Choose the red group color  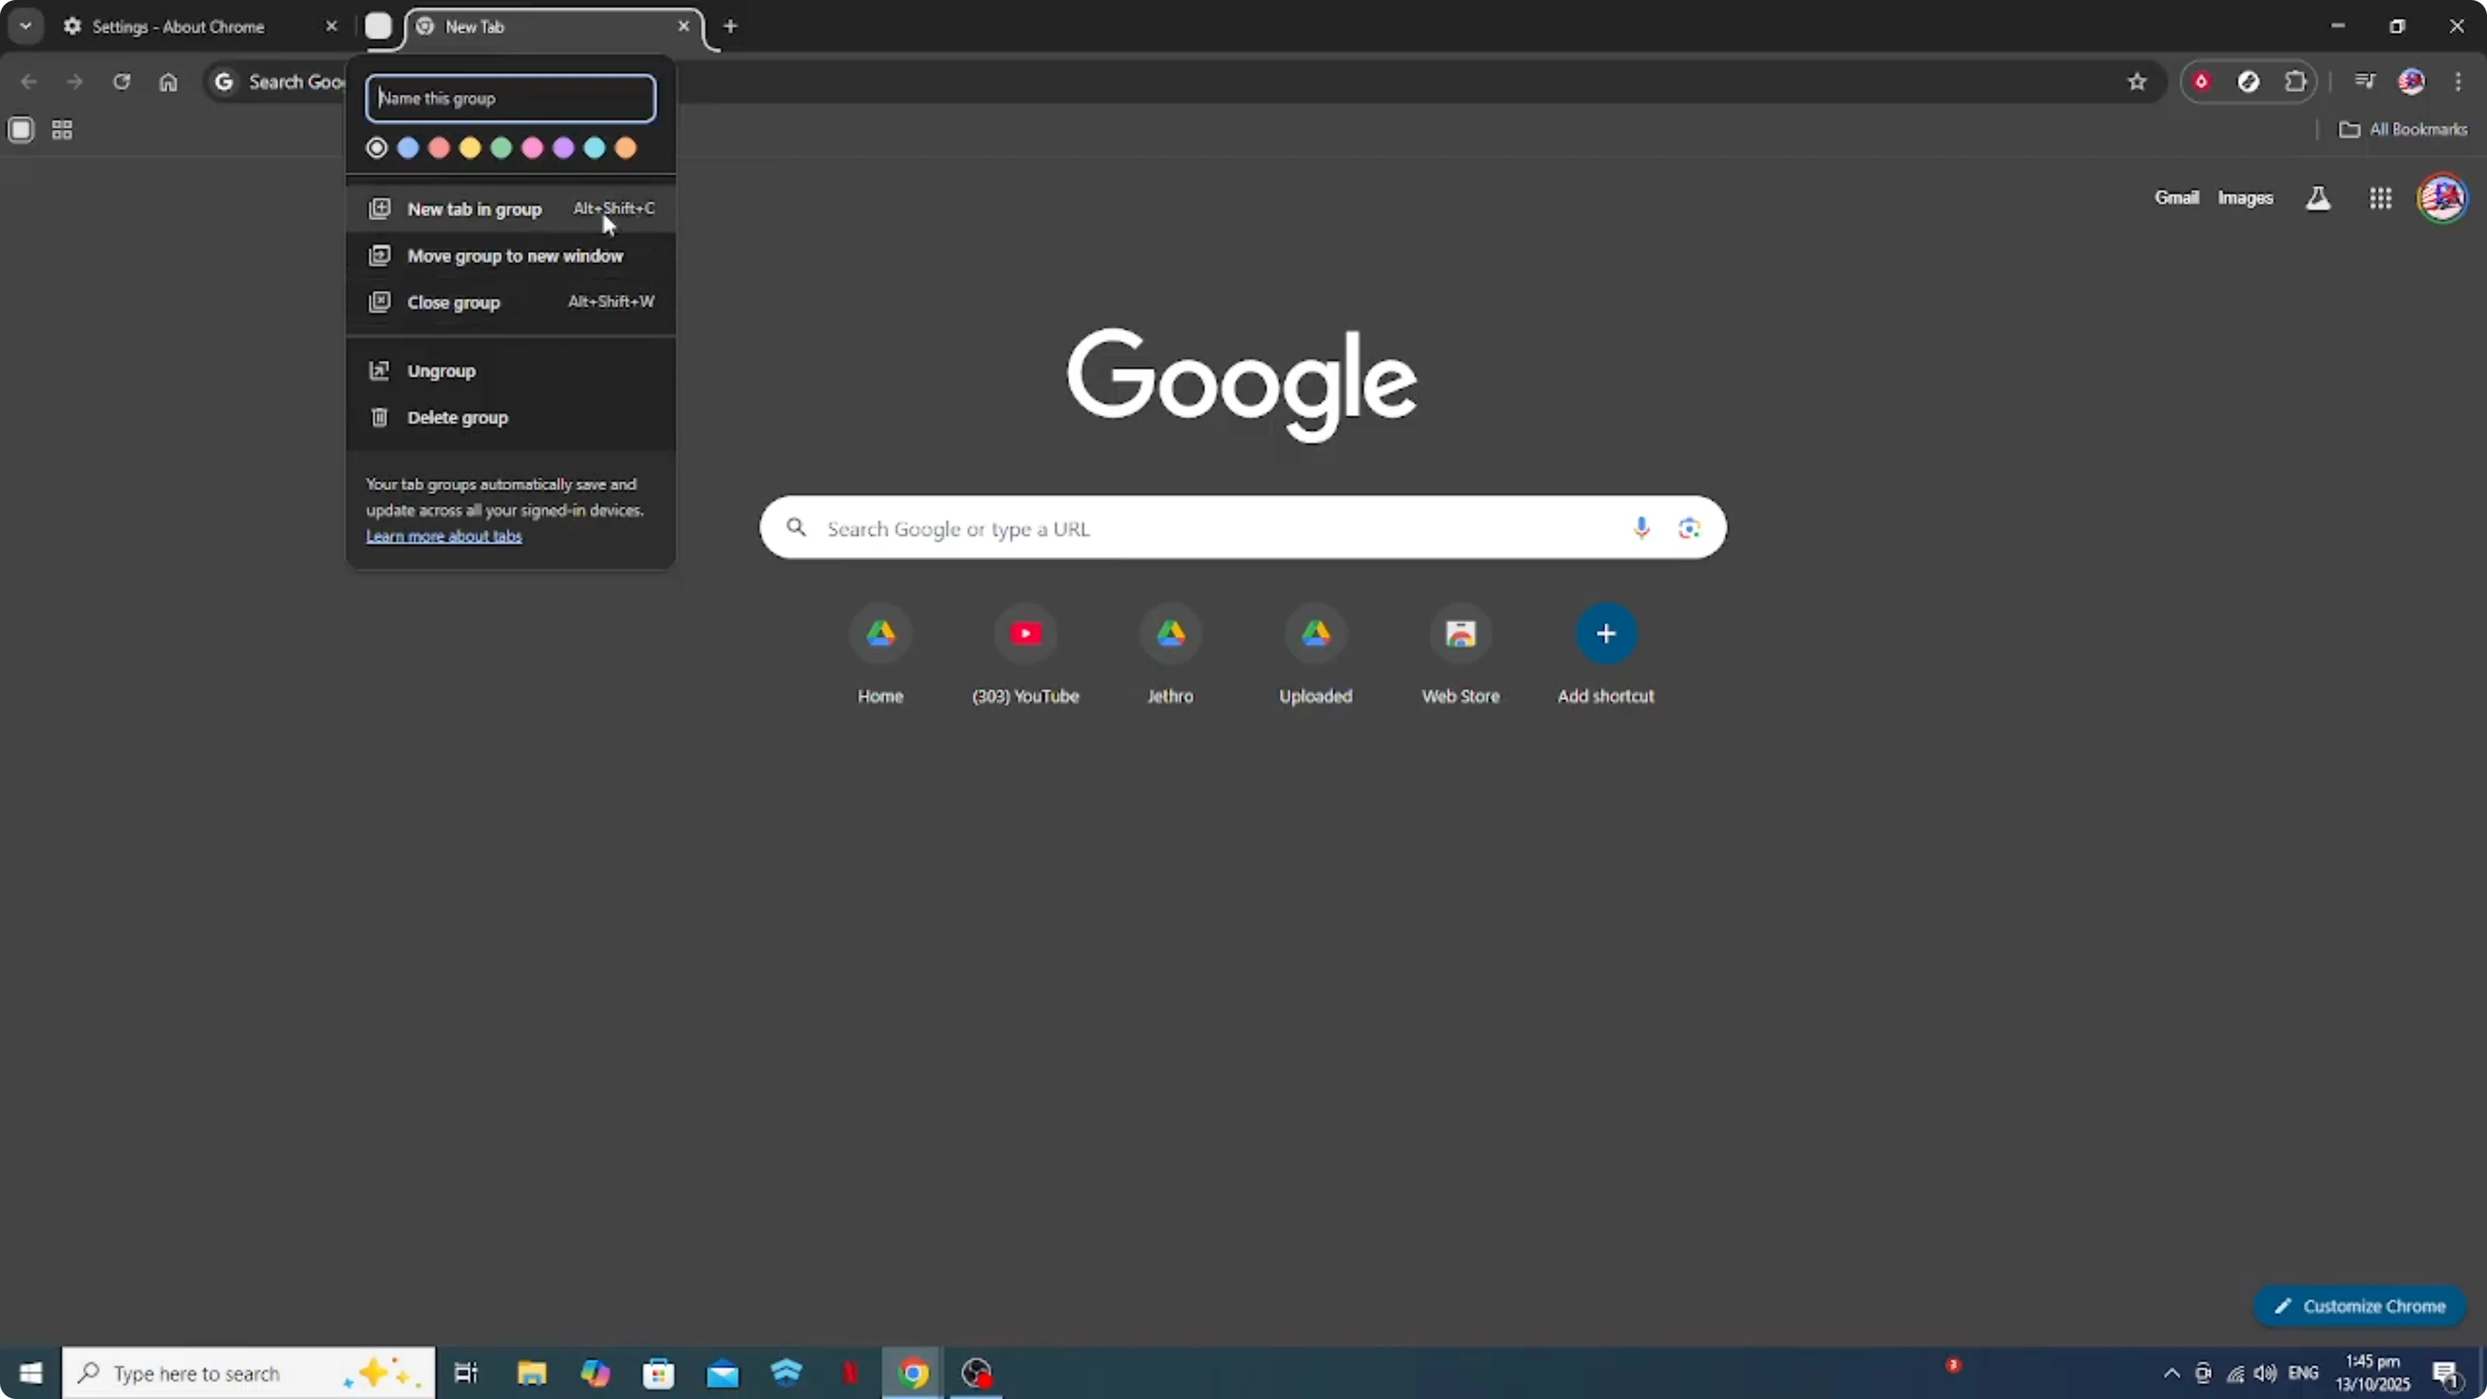click(x=439, y=148)
